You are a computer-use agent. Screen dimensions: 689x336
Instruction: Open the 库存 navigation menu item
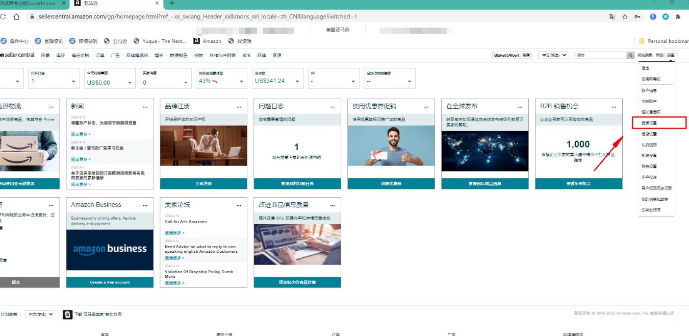[60, 55]
